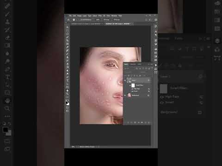Screen dimensions: 222x166
Task: Open the Layer menu
Action: pos(85,16)
